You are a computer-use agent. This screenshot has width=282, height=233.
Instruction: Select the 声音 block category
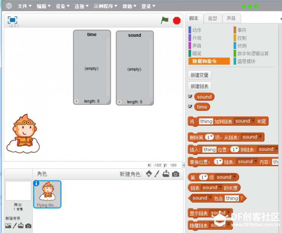tap(195, 46)
